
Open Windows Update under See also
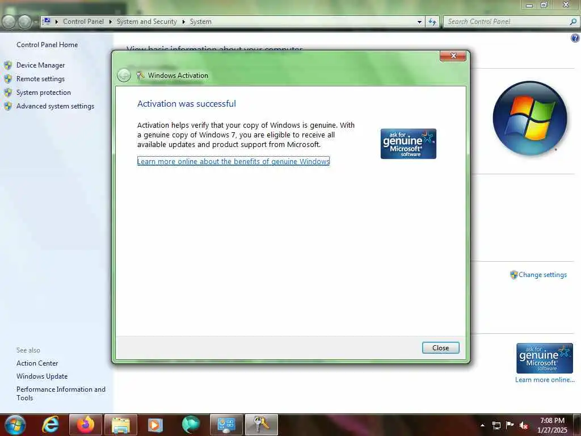pos(42,376)
